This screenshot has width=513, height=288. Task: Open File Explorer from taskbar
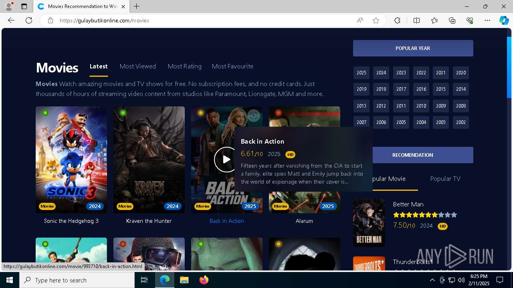[184, 280]
